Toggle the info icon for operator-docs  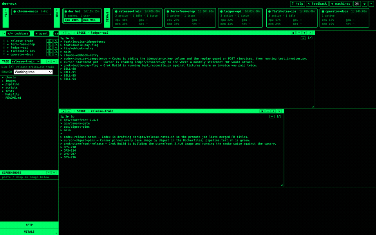tap(49, 54)
